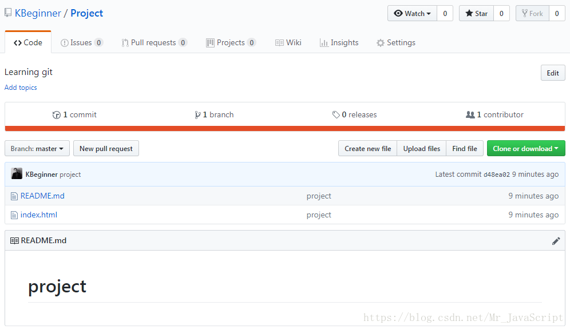
Task: Click the book icon in README.md header
Action: tap(14, 241)
